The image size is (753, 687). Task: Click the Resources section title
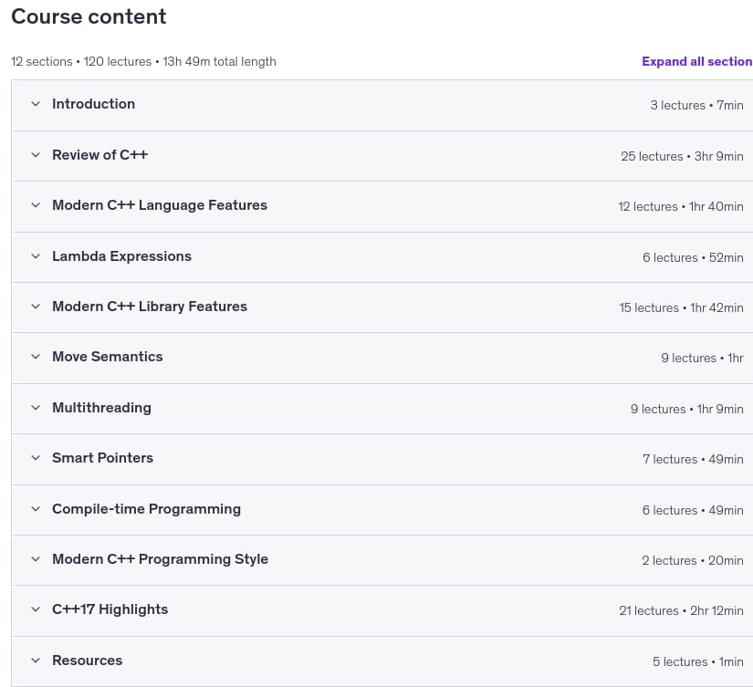point(87,661)
